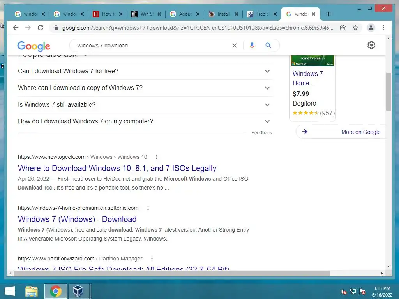
Task: Open the Chrome profile avatar
Action: 371,28
